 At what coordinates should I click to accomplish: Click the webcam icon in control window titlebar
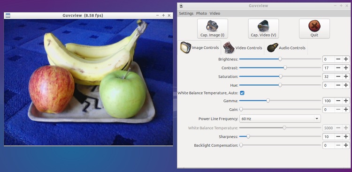(181, 6)
